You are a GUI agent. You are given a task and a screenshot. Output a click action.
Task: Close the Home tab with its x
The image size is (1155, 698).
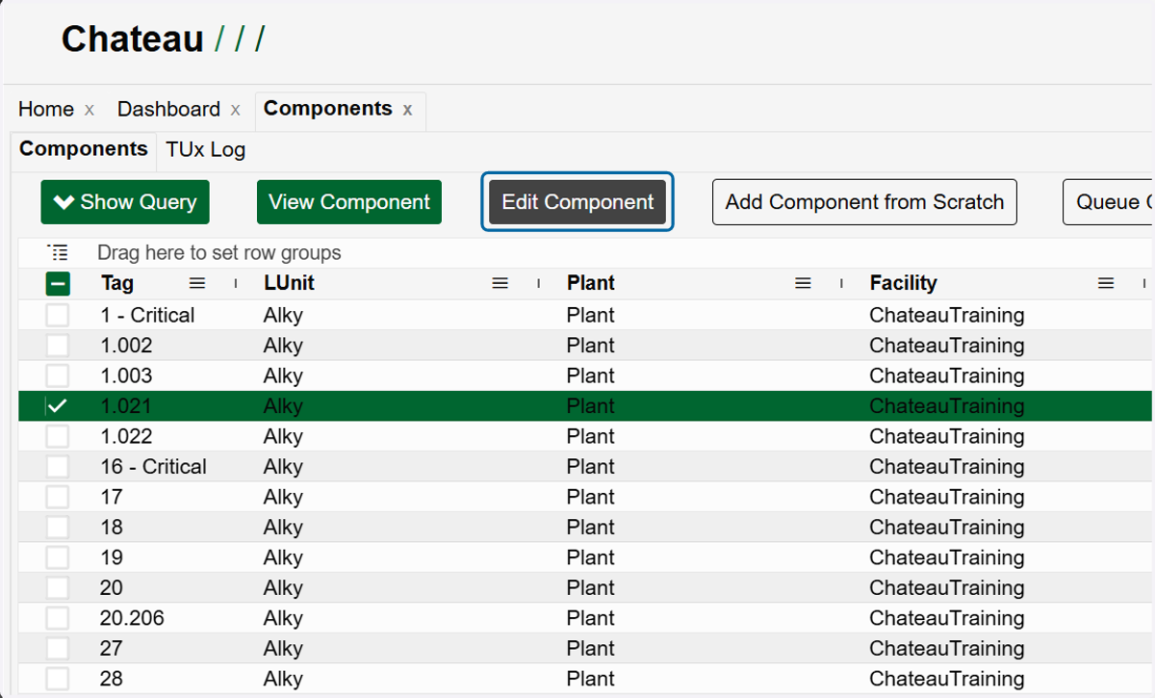(90, 110)
